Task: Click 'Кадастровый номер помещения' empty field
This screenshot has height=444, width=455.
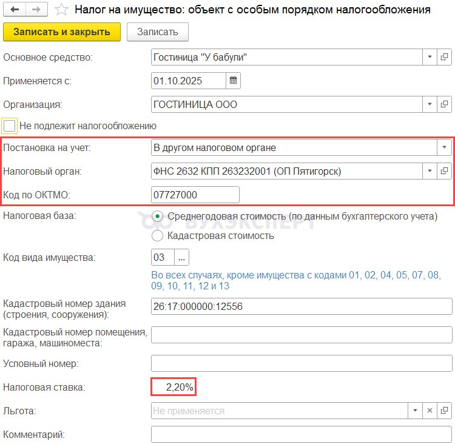Action: 302,335
